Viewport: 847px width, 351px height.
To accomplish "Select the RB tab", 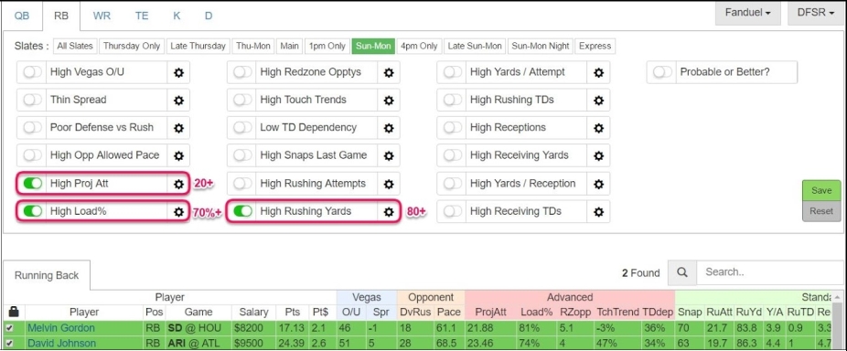I will [x=61, y=16].
